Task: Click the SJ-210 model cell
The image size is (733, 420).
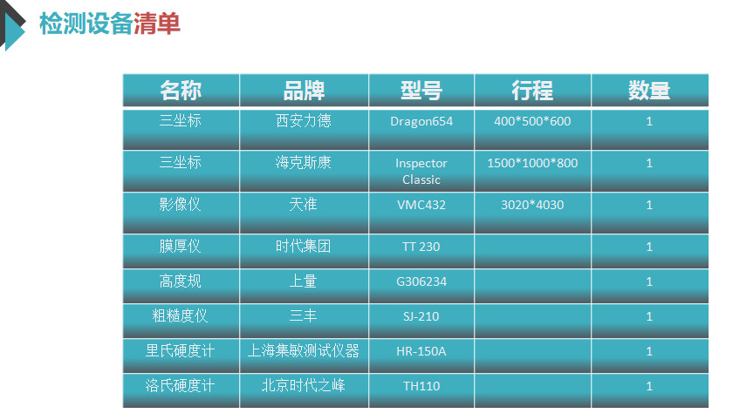Action: click(421, 316)
